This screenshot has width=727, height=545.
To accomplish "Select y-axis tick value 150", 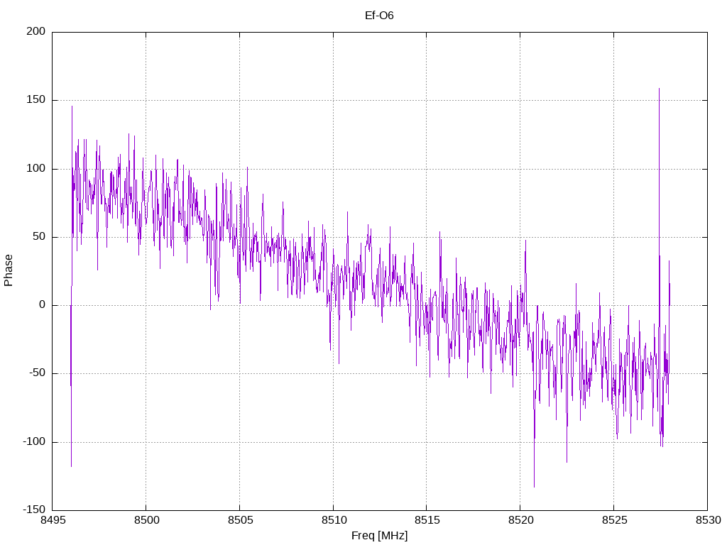I will tap(36, 99).
